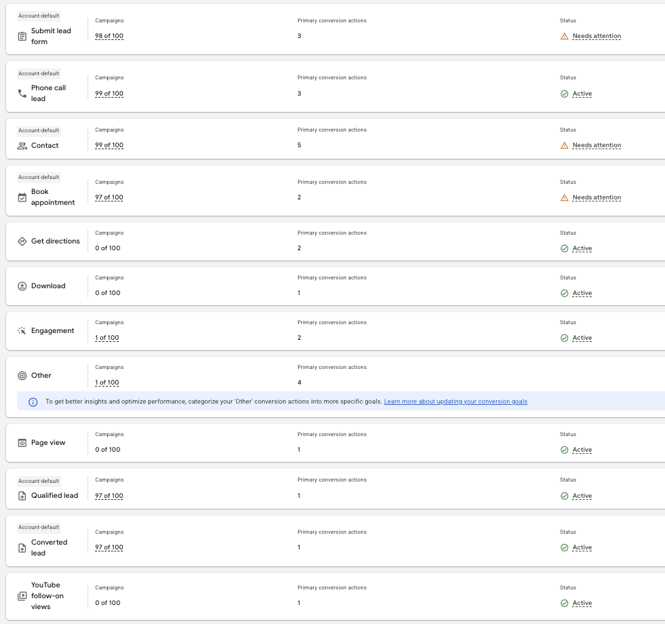
Task: Click the warning triangle in Book appointment row
Action: point(564,197)
